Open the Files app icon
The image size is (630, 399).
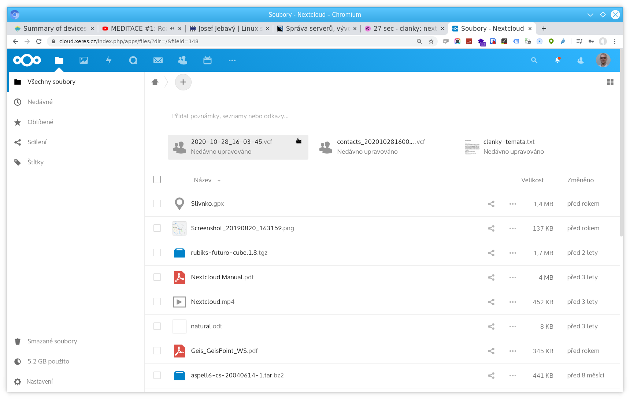(x=59, y=60)
